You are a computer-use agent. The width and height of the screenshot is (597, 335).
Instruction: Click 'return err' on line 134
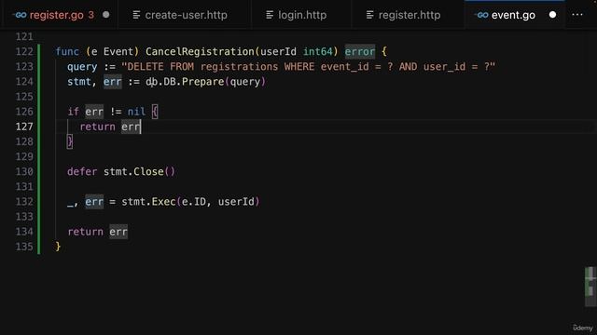[97, 232]
